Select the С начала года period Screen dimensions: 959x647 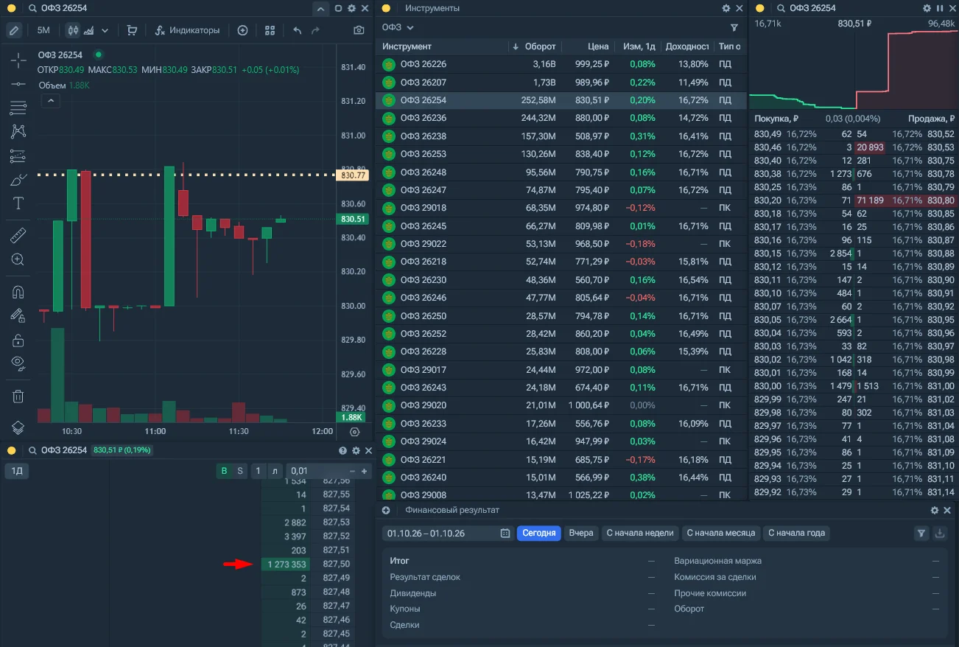pyautogui.click(x=796, y=534)
